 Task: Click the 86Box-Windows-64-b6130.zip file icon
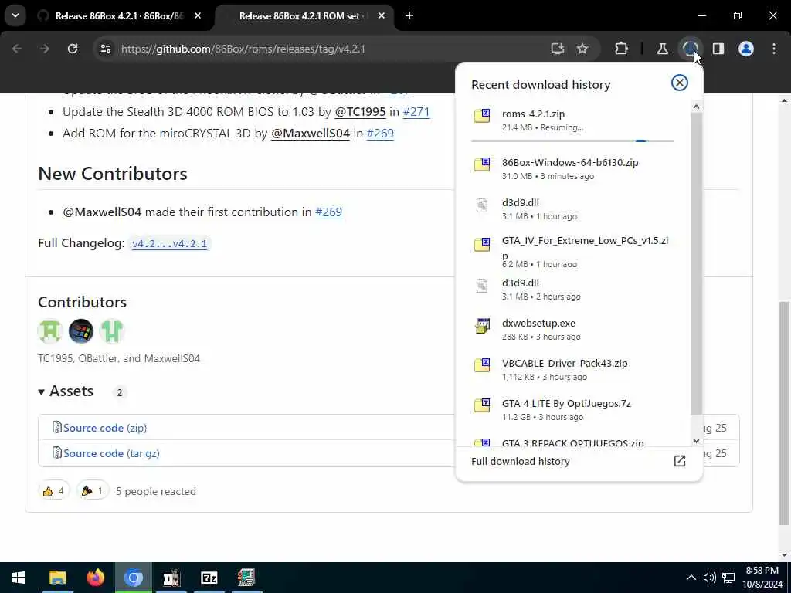482,164
